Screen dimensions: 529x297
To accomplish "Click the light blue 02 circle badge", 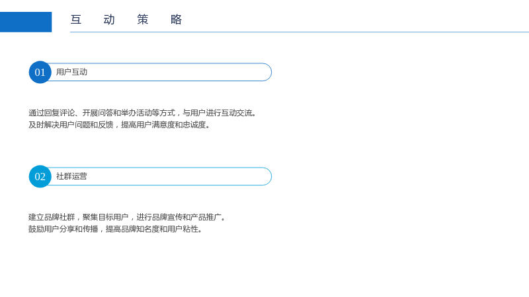I will (40, 176).
